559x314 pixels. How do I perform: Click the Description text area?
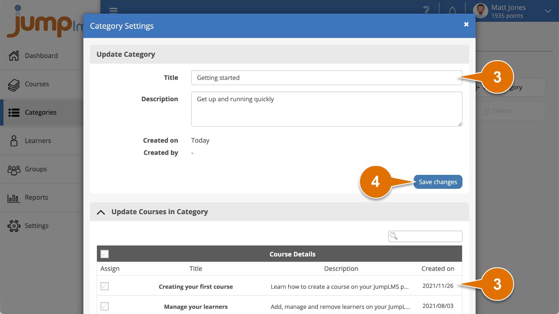(x=326, y=109)
